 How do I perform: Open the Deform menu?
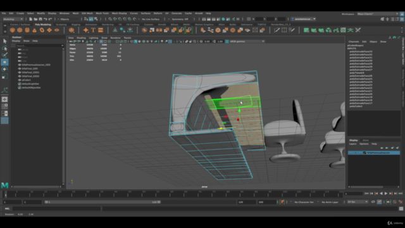pos(158,13)
